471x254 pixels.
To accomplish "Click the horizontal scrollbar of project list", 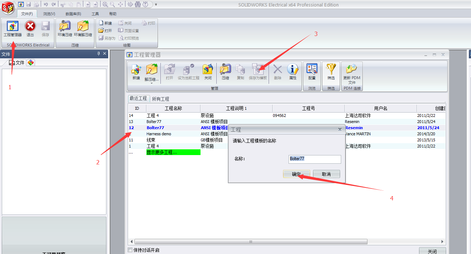I will click(x=251, y=242).
